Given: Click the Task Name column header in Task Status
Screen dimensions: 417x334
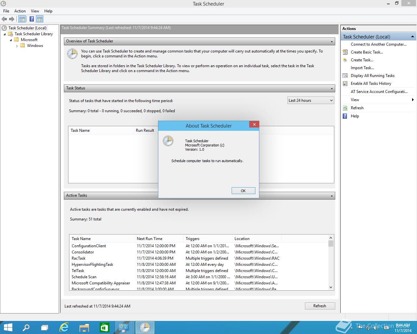Looking at the screenshot, I should pyautogui.click(x=101, y=130).
